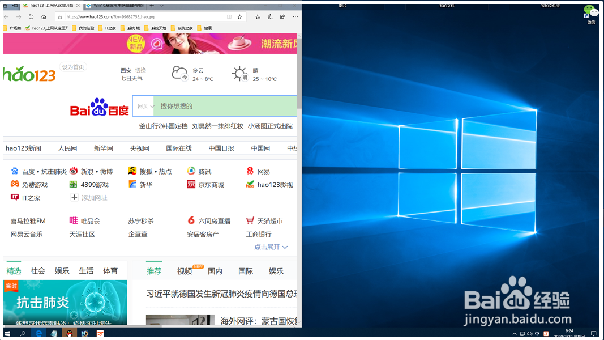
Task: Expand site list with 点击展开
Action: 271,247
